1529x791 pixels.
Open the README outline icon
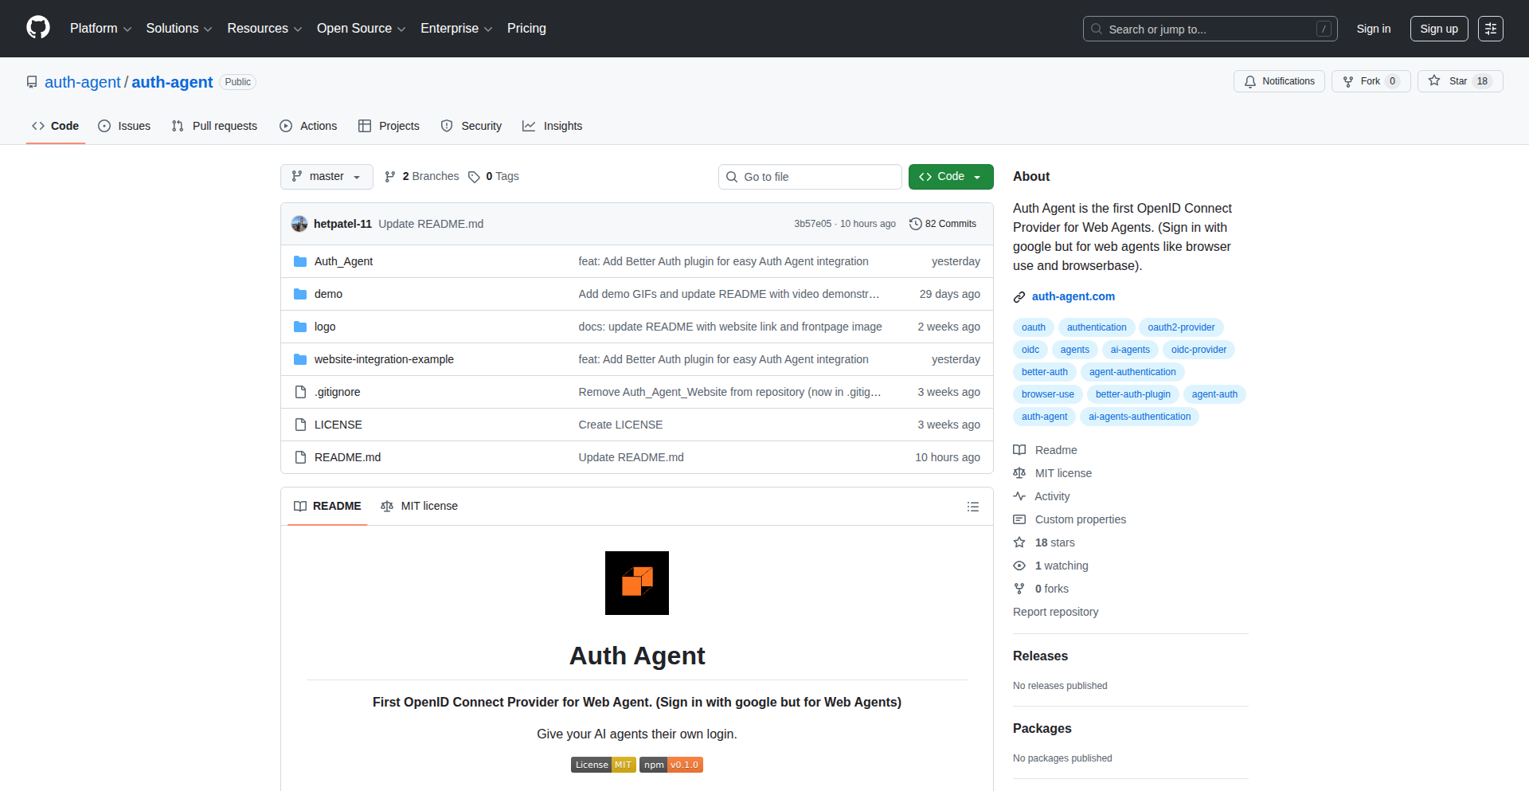972,507
